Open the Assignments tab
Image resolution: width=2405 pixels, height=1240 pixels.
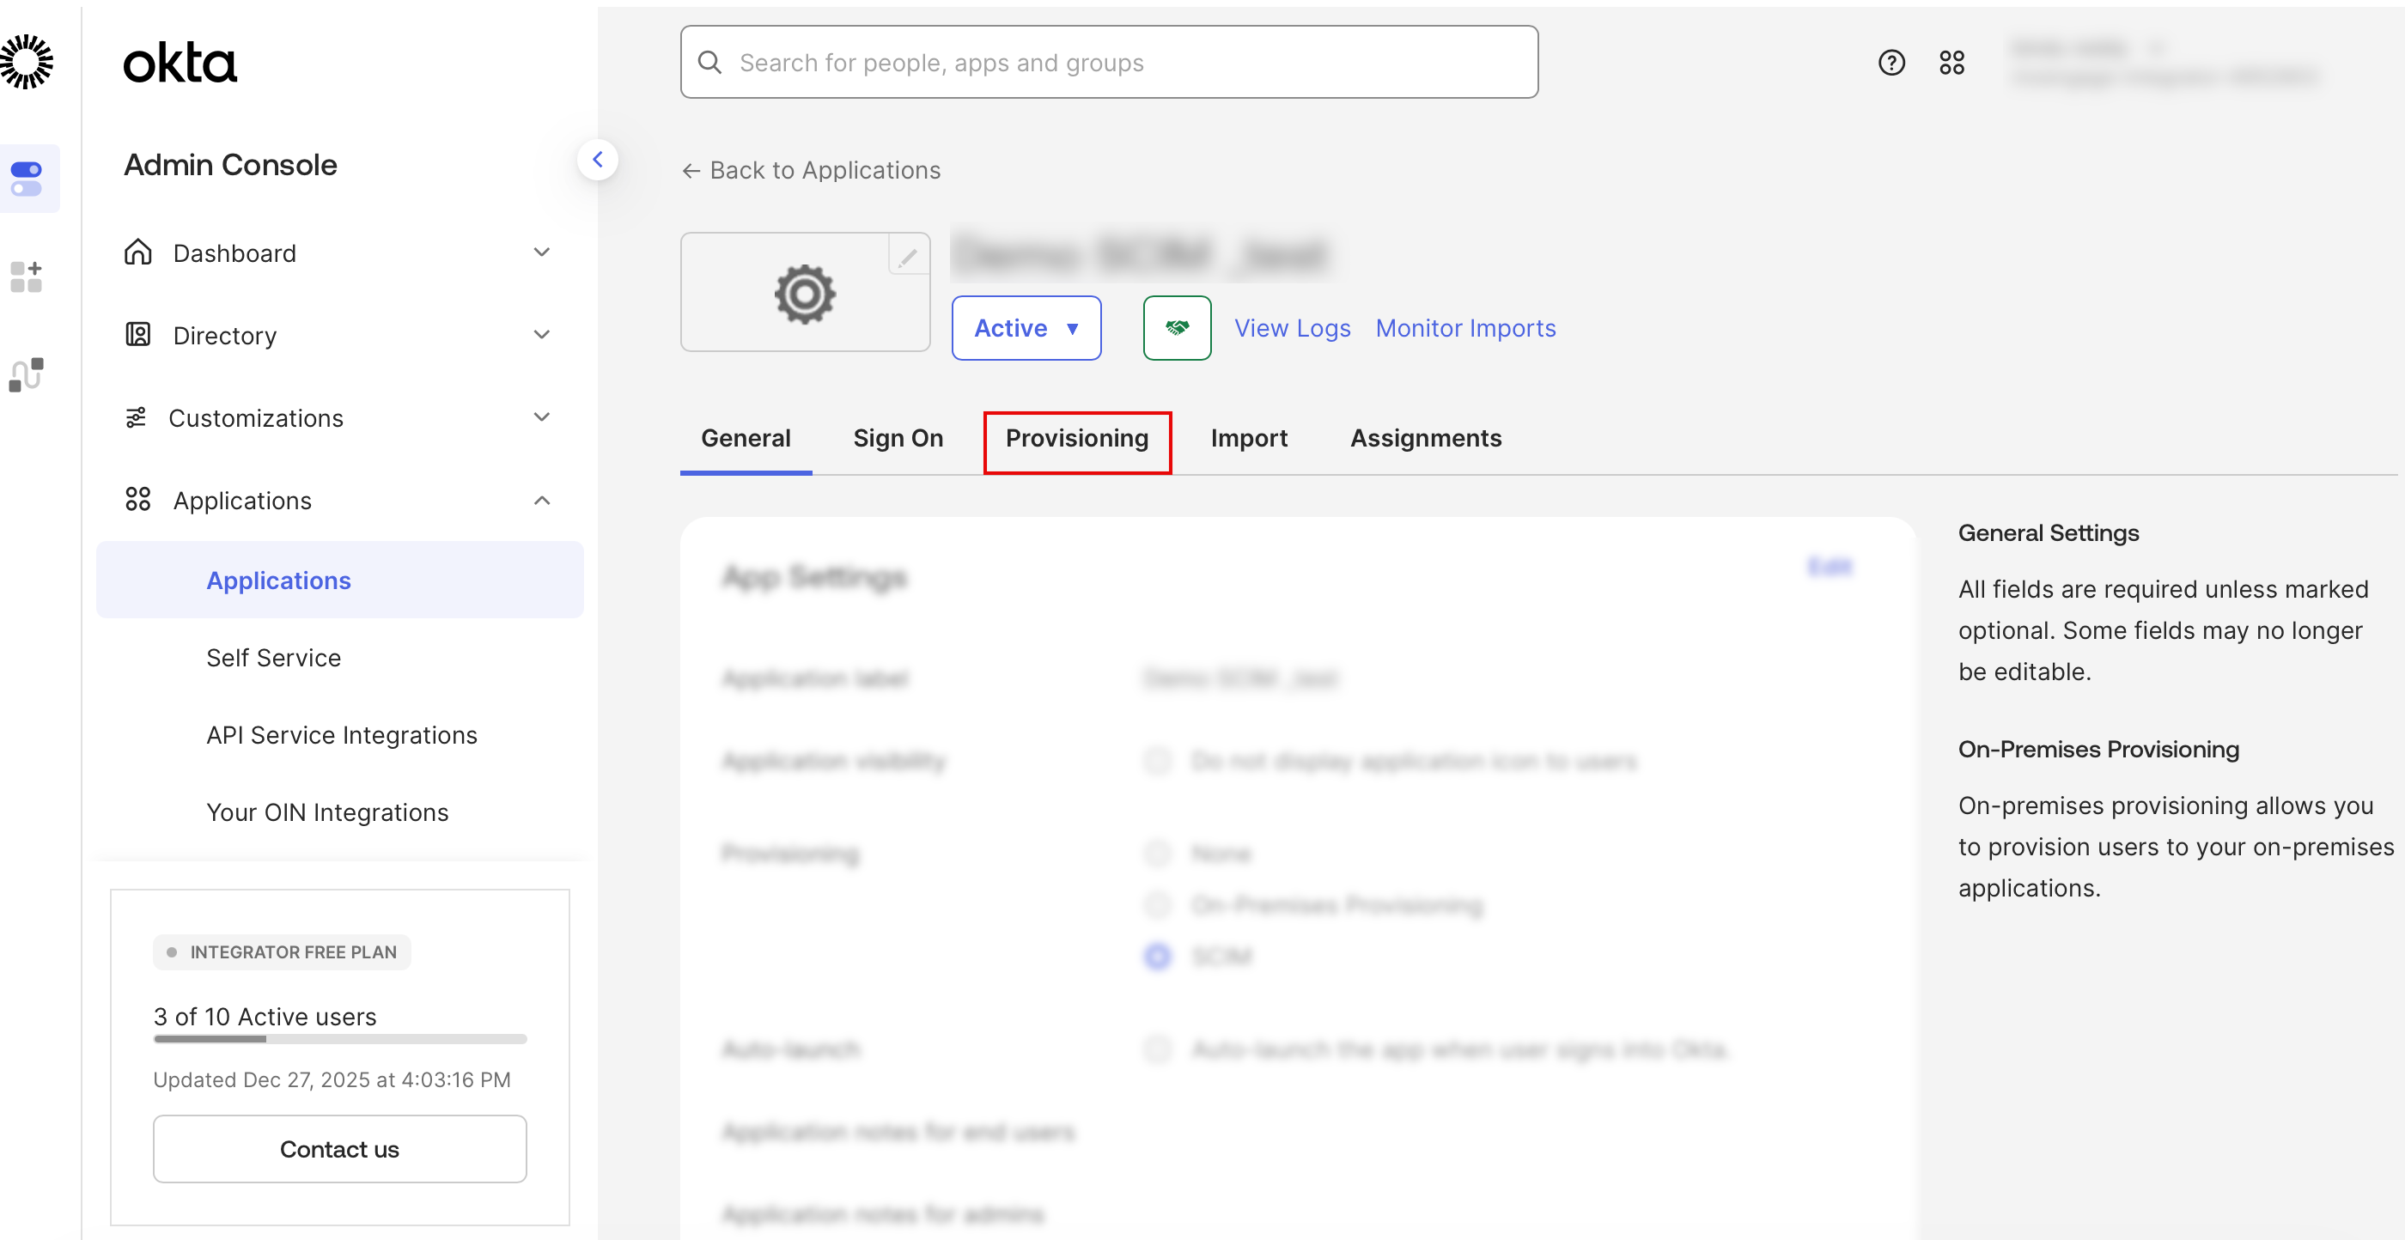coord(1425,439)
